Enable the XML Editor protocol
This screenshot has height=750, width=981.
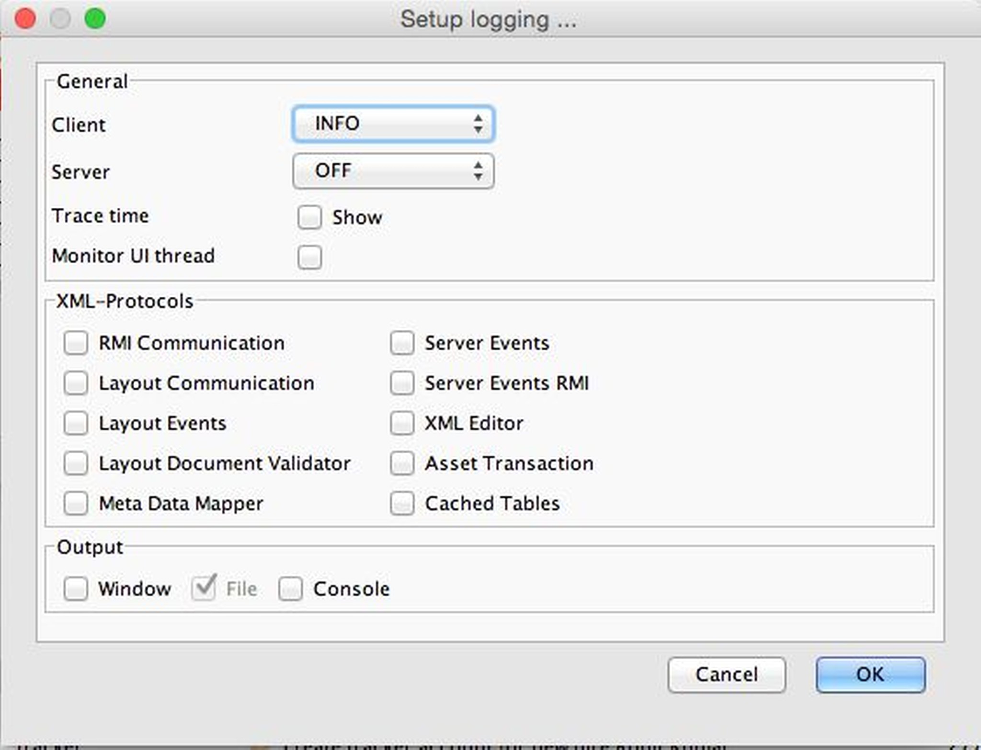(402, 424)
